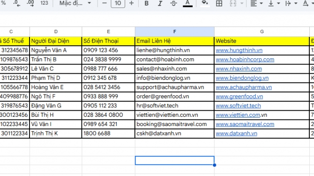The height and width of the screenshot is (176, 314).
Task: Select column D header
Action: tap(56, 32)
